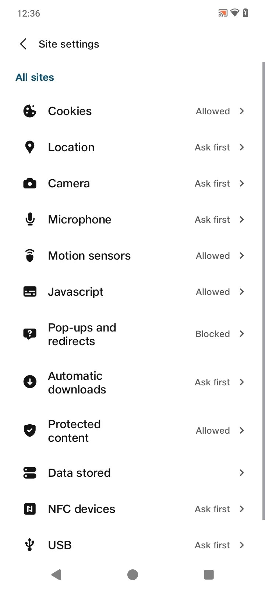
Task: Tap the back arrow icon
Action: pyautogui.click(x=23, y=44)
